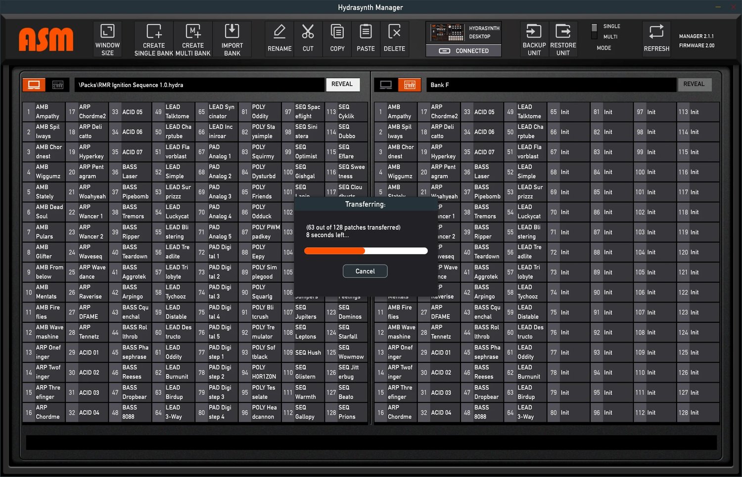The image size is (742, 477).
Task: Flip the Single/Multi mode switch
Action: pyautogui.click(x=594, y=31)
